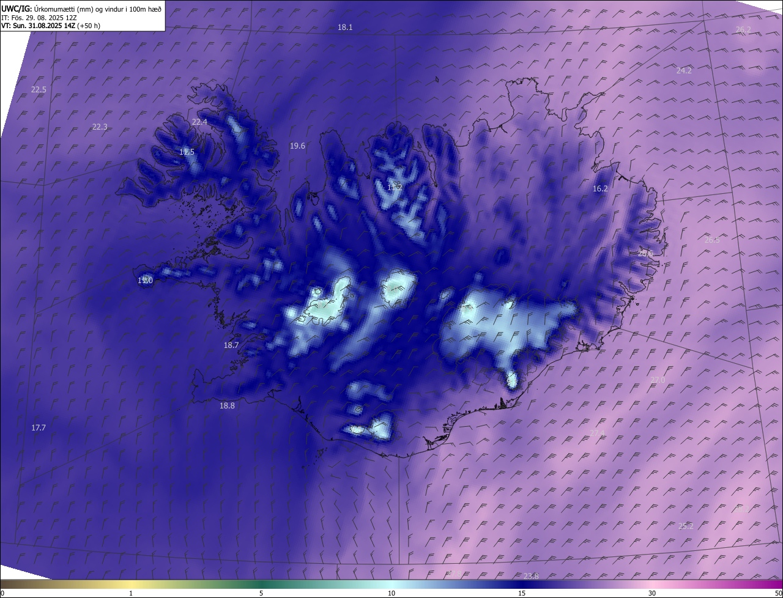
Task: Click the 27.0 value label
Action: [657, 380]
